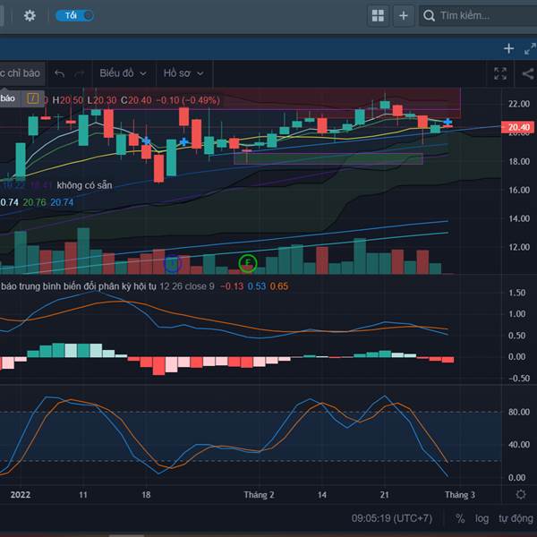Click the MACD indicator title text
Screen dimensions: 537x537
[78, 286]
